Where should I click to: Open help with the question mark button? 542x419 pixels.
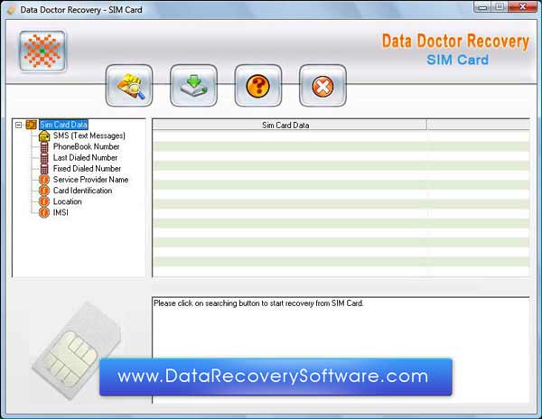pyautogui.click(x=258, y=85)
